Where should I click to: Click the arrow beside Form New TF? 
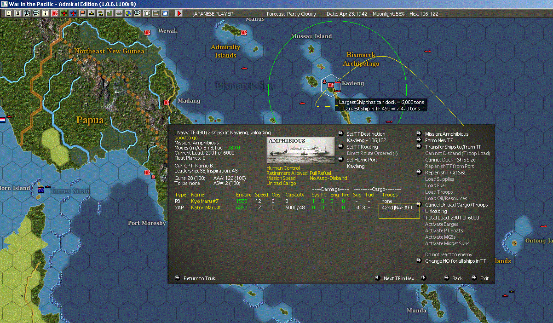419,140
